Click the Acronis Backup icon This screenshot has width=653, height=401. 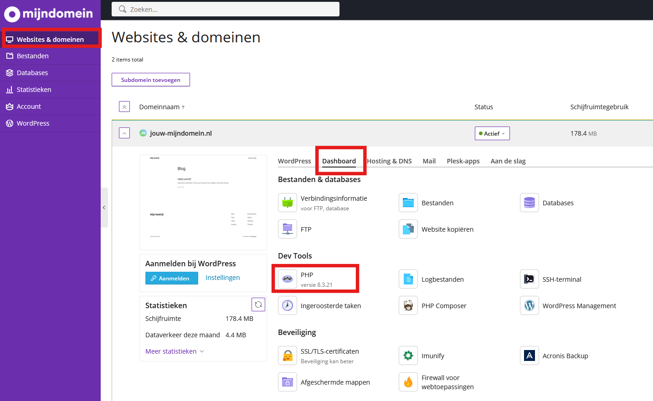pos(529,355)
